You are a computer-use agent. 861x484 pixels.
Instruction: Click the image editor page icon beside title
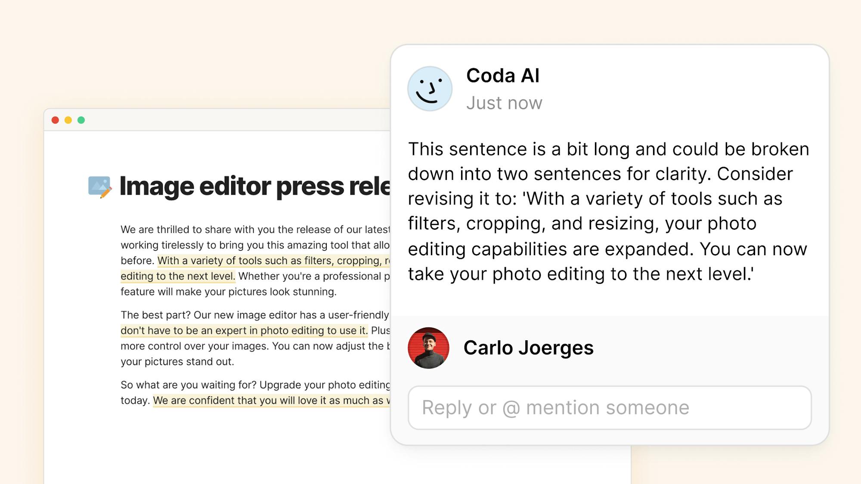click(x=99, y=187)
